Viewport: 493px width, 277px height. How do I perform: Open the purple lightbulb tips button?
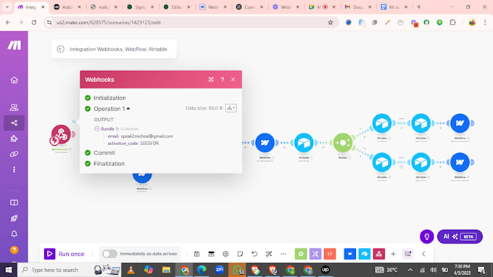[426, 236]
